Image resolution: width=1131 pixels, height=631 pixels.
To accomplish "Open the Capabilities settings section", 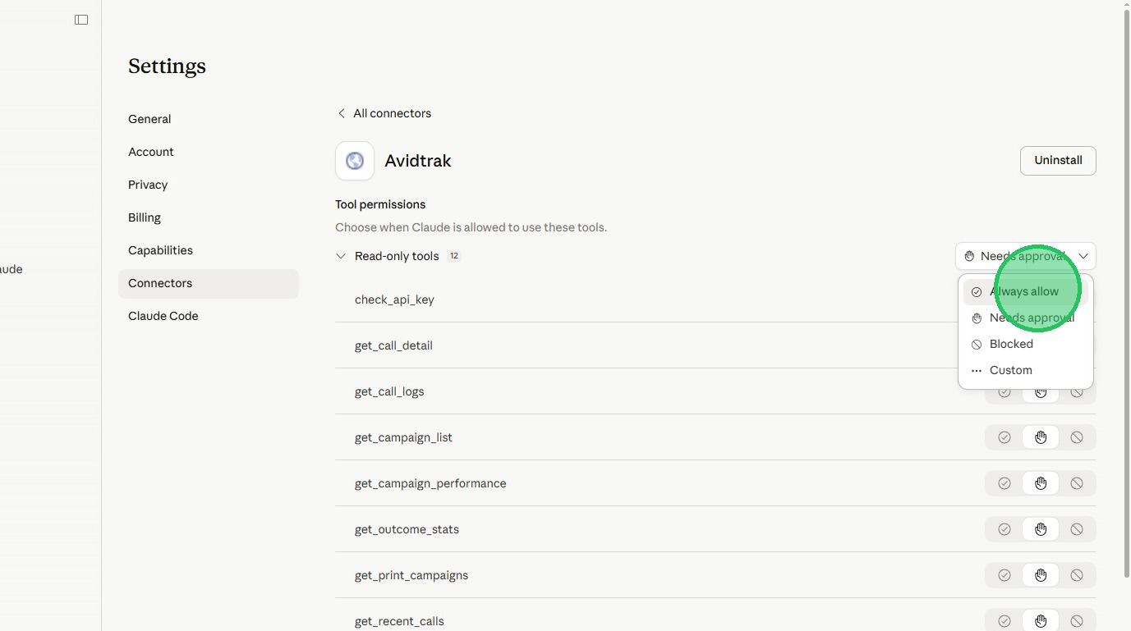I will tap(160, 250).
